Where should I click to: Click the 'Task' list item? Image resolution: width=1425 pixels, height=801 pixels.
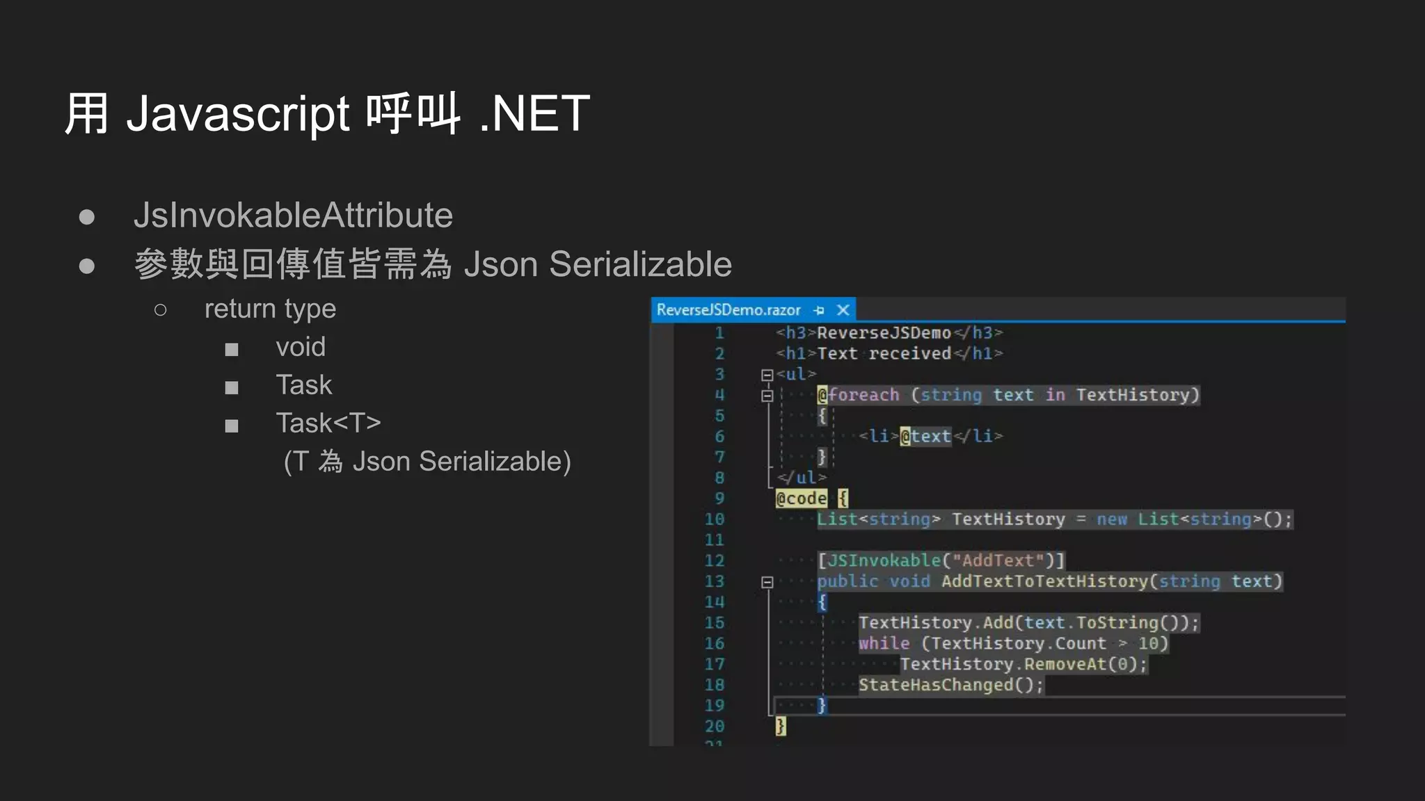[304, 385]
